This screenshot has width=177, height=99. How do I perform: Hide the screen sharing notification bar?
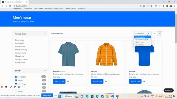point(55,95)
